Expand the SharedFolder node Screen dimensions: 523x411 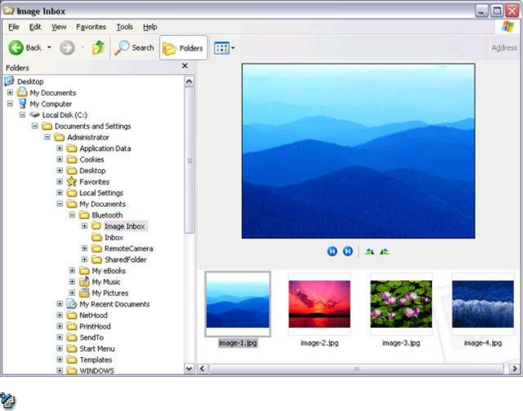[x=85, y=259]
